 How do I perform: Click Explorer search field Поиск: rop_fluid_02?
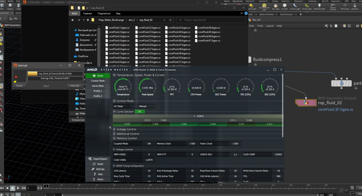click(211, 20)
